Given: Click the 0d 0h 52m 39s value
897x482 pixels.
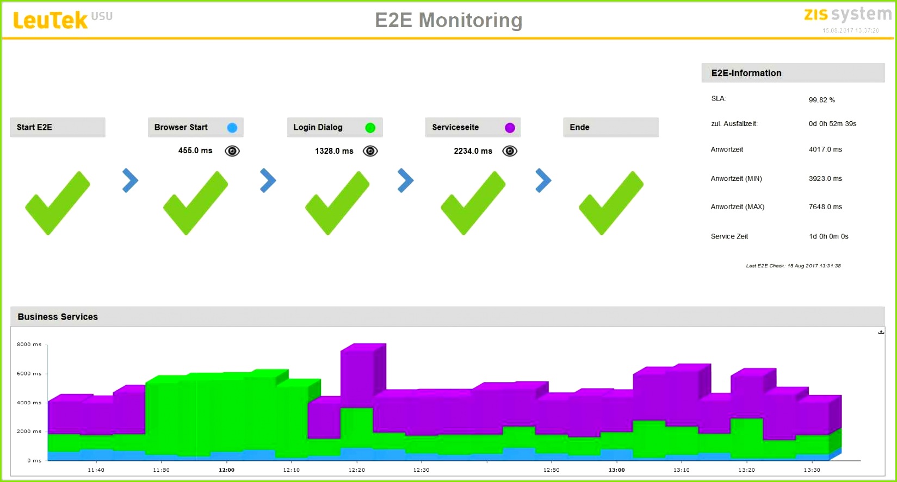Looking at the screenshot, I should (x=832, y=124).
